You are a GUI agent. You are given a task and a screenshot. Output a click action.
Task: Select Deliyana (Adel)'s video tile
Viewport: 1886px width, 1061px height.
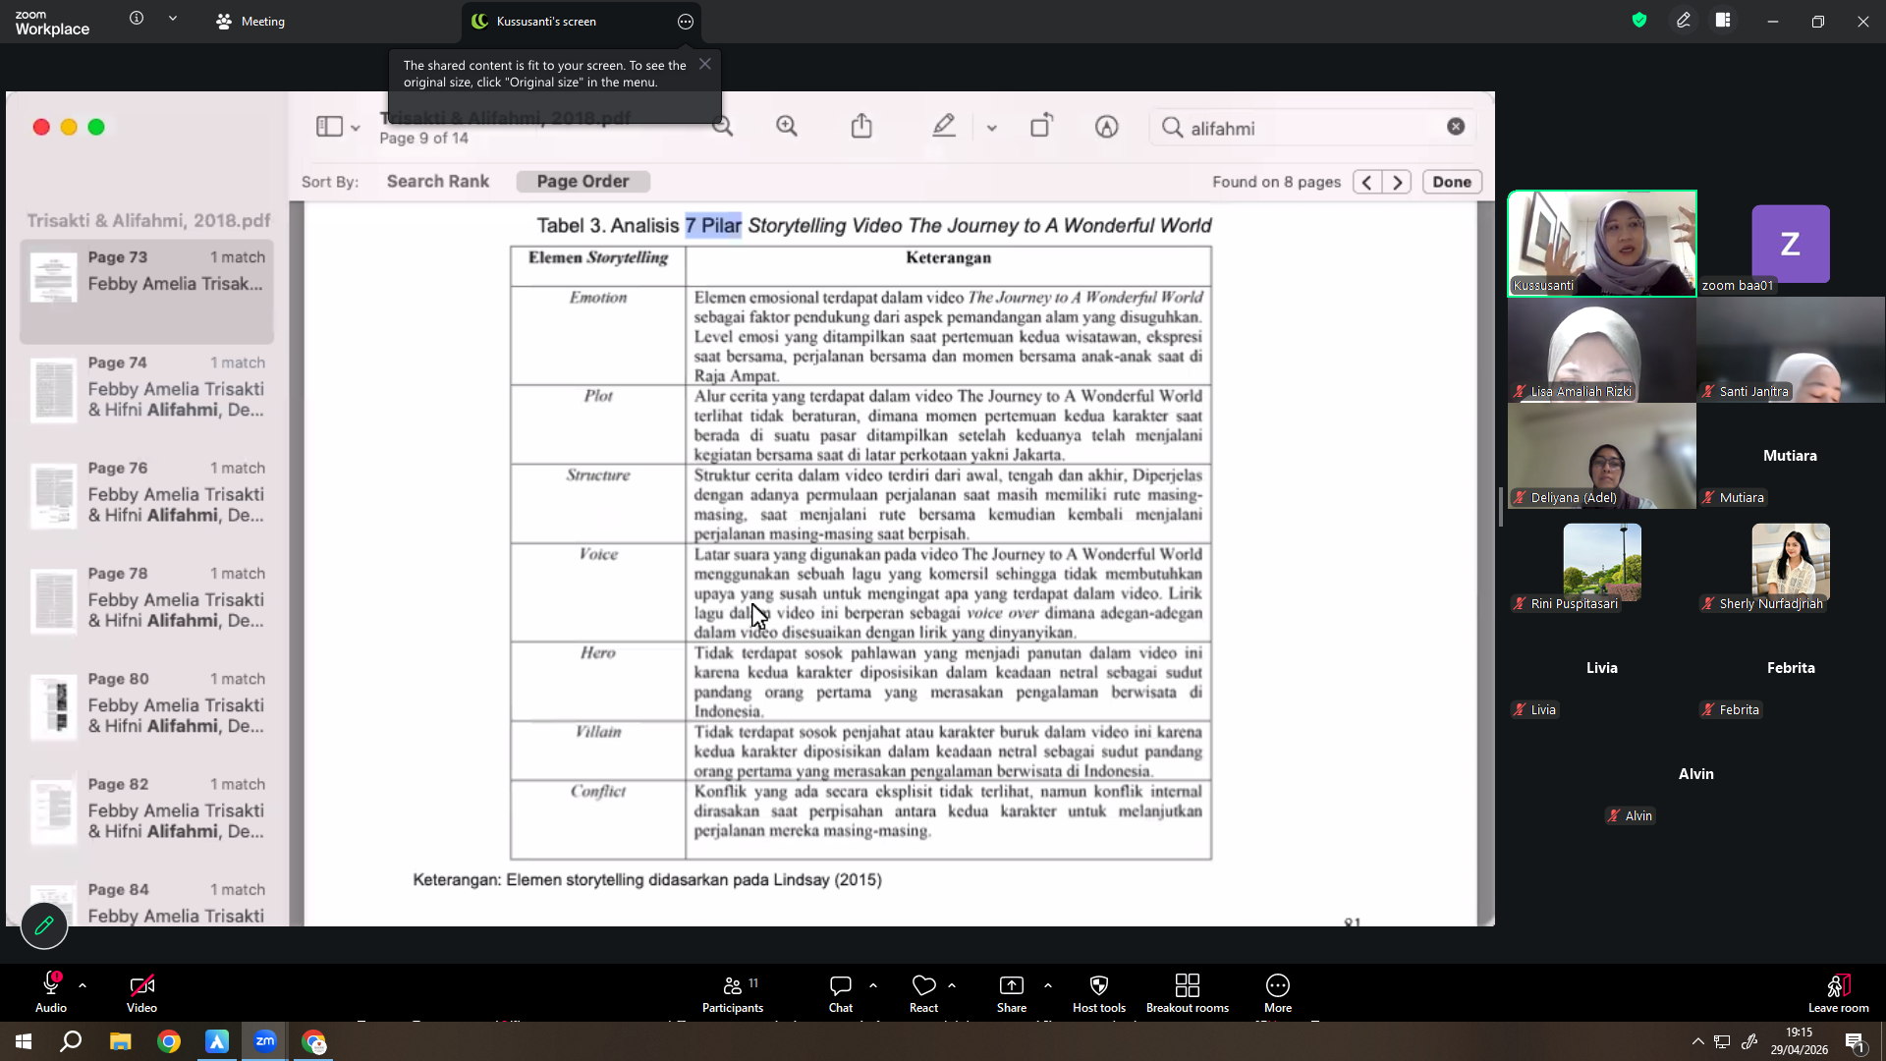tap(1602, 456)
